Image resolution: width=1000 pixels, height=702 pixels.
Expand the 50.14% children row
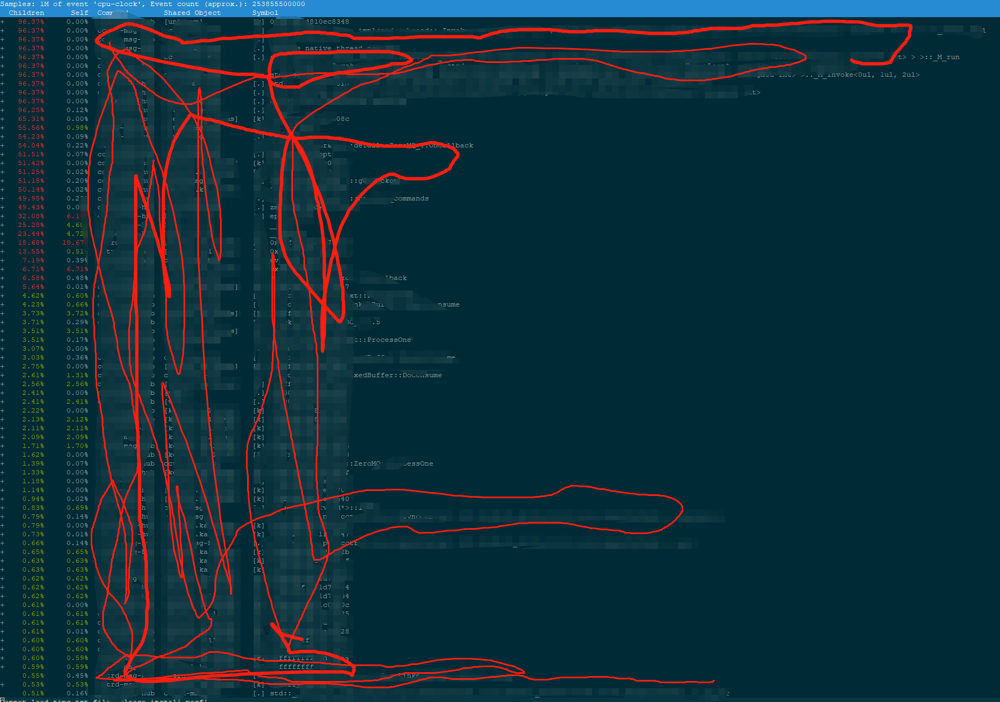coord(2,190)
